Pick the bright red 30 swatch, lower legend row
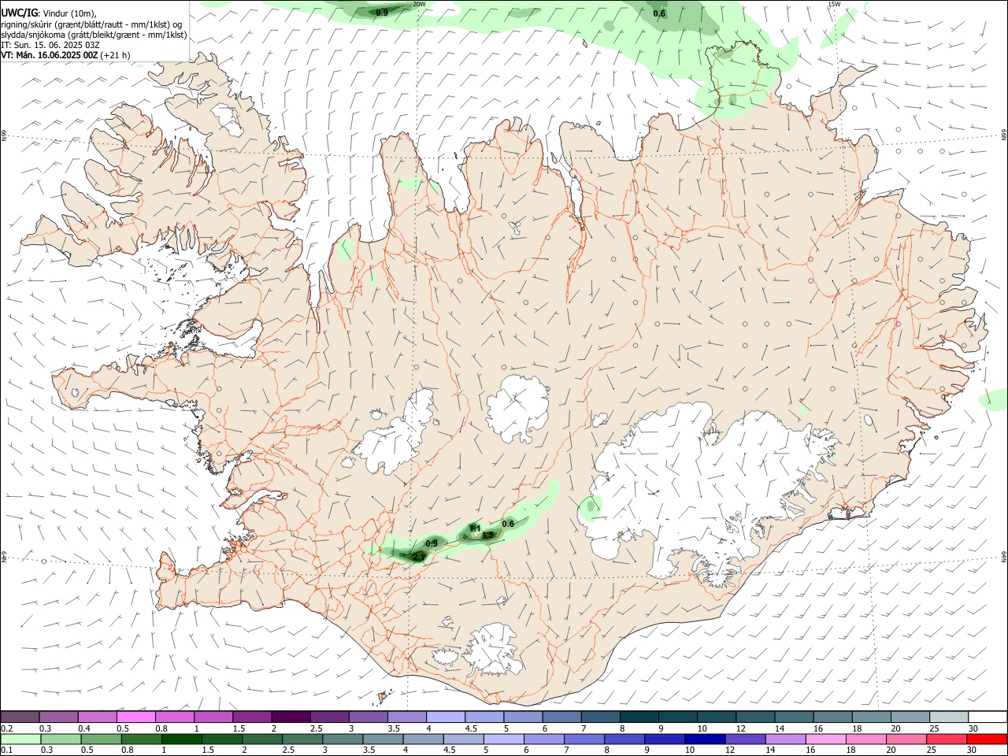Viewport: 1008px width, 756px height. 987,739
